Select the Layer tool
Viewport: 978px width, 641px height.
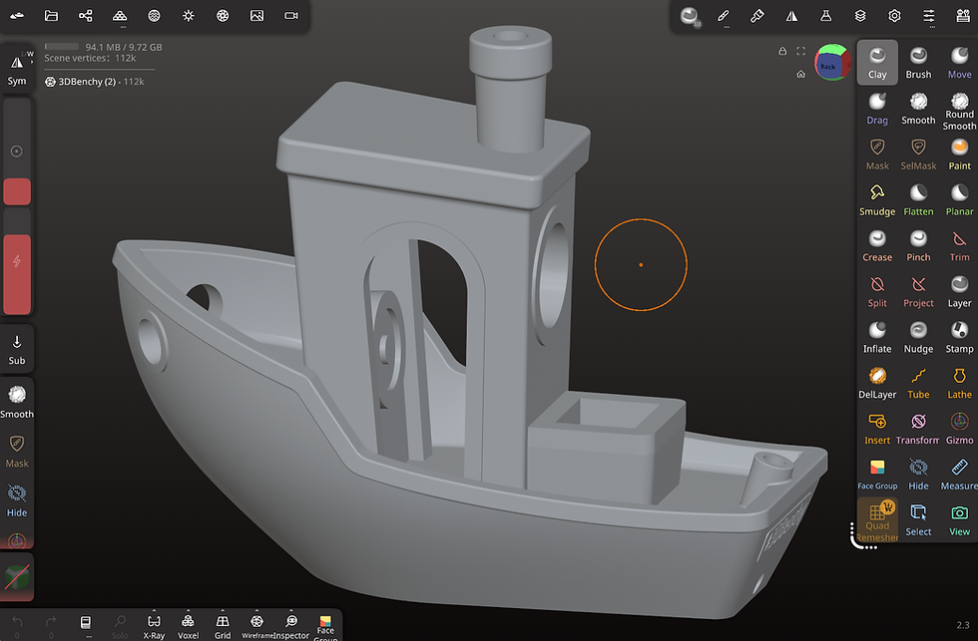[959, 291]
